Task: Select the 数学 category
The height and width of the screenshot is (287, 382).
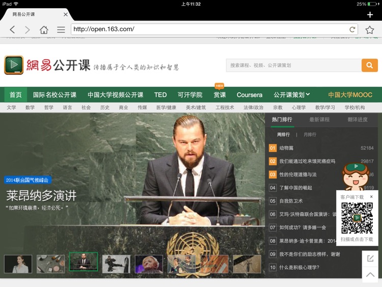Action: tap(30, 108)
